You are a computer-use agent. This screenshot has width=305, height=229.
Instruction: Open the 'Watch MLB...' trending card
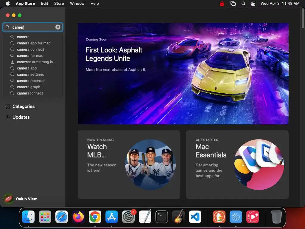pos(129,165)
